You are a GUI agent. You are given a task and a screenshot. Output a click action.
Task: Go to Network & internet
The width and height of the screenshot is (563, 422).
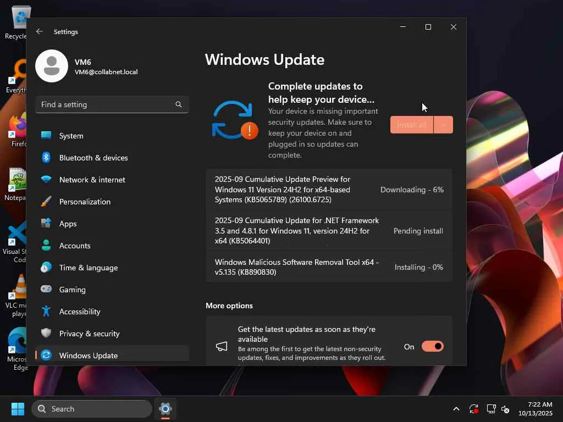pos(112,180)
